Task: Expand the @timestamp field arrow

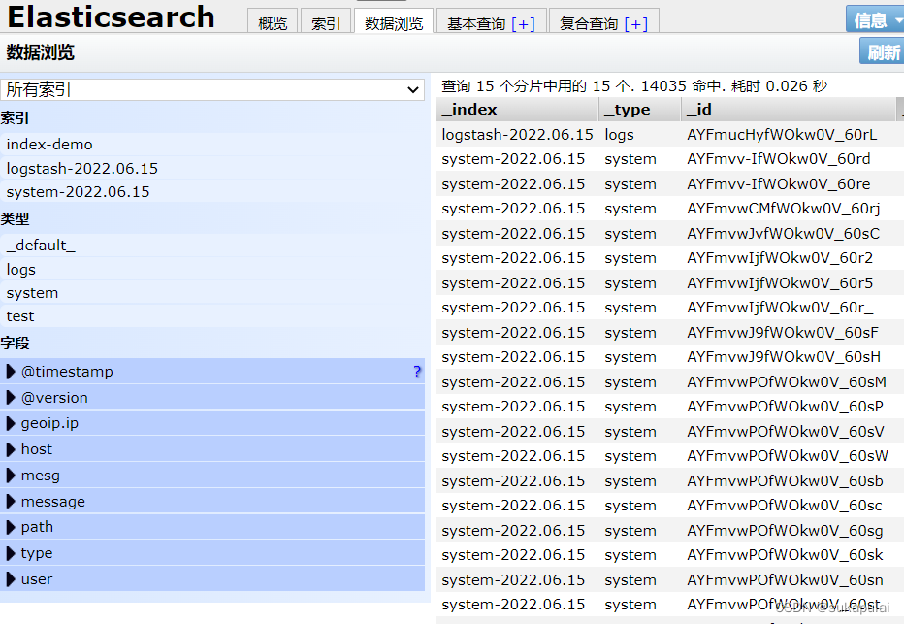Action: tap(11, 372)
